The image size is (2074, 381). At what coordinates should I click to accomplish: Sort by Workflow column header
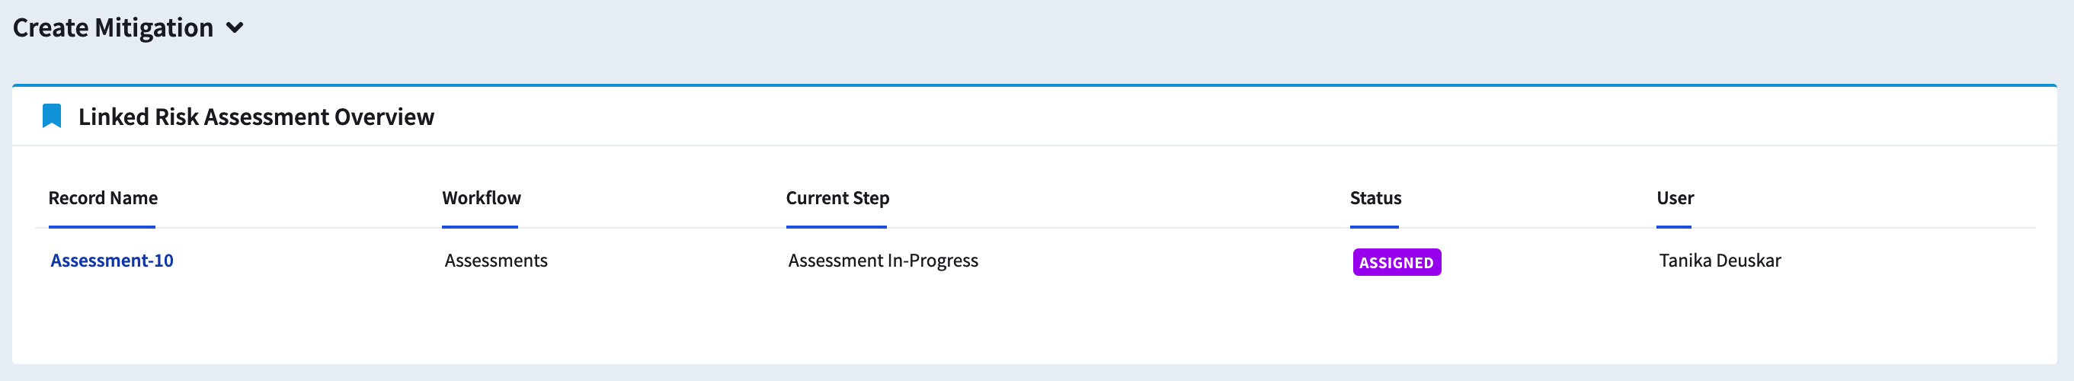(482, 198)
